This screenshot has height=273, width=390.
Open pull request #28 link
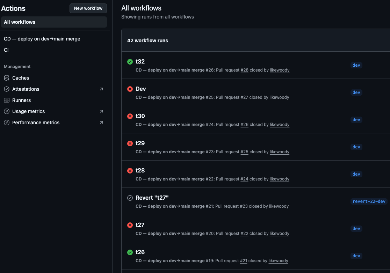[x=245, y=70]
